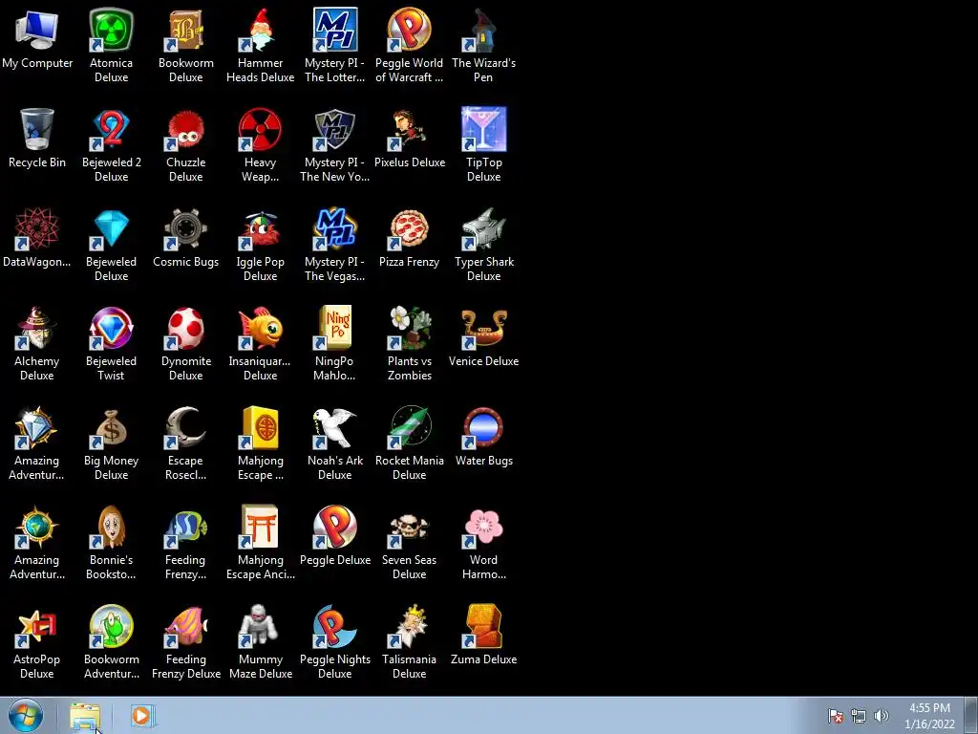Open the volume speaker tray icon
978x734 pixels.
point(882,716)
